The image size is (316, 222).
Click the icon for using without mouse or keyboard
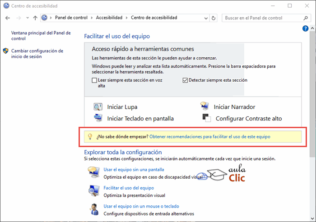(94, 209)
